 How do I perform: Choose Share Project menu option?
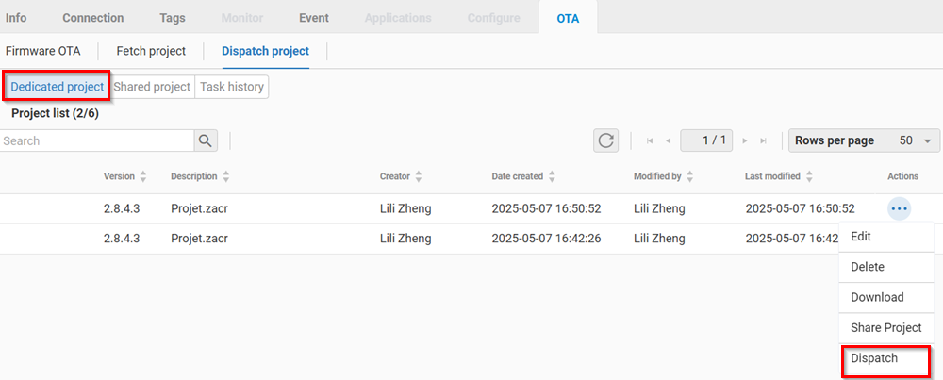pyautogui.click(x=885, y=327)
